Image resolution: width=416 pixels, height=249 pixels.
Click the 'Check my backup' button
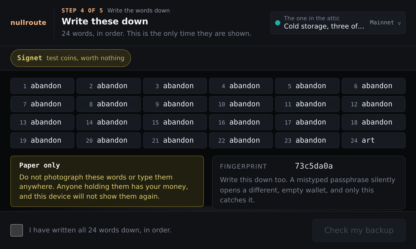[359, 230]
